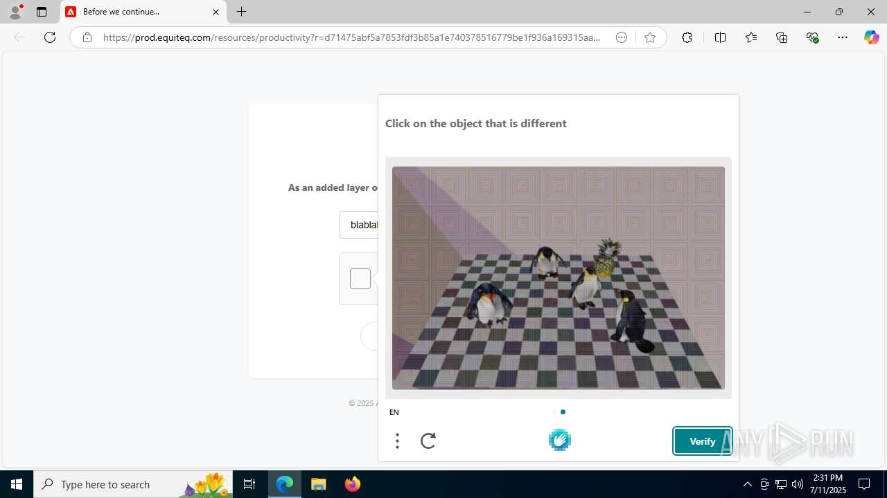Change the captcha language from EN

coord(394,412)
